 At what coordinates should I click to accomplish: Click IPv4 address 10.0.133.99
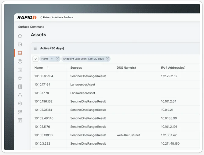click(x=169, y=118)
